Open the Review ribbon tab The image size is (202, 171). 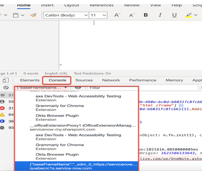[132, 6]
